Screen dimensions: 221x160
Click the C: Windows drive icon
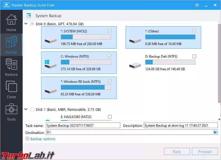coord(51,64)
